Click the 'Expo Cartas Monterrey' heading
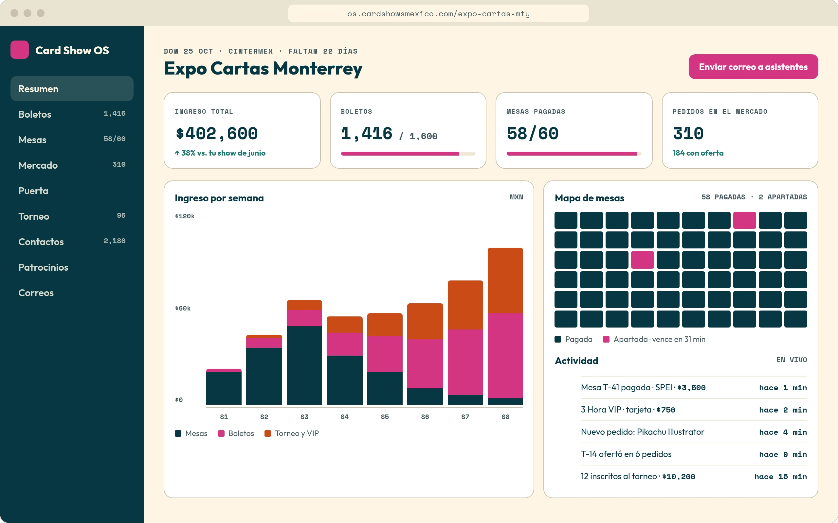Screen dimensions: 838x523 click(x=263, y=68)
